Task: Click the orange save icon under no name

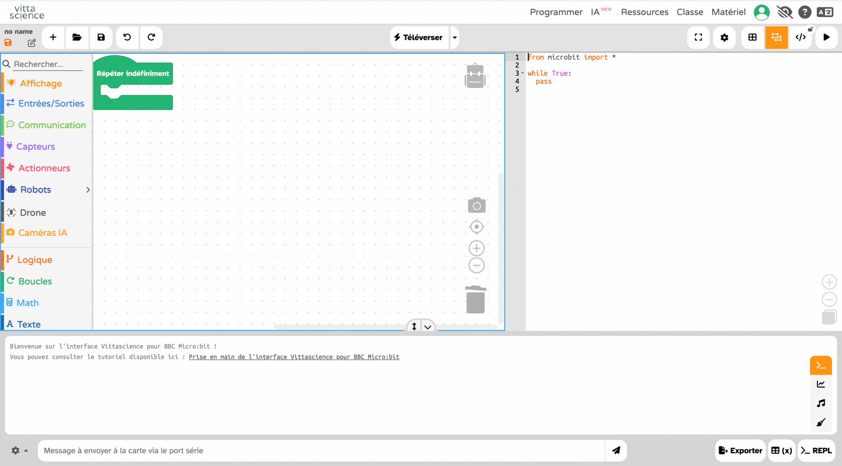Action: click(x=8, y=43)
